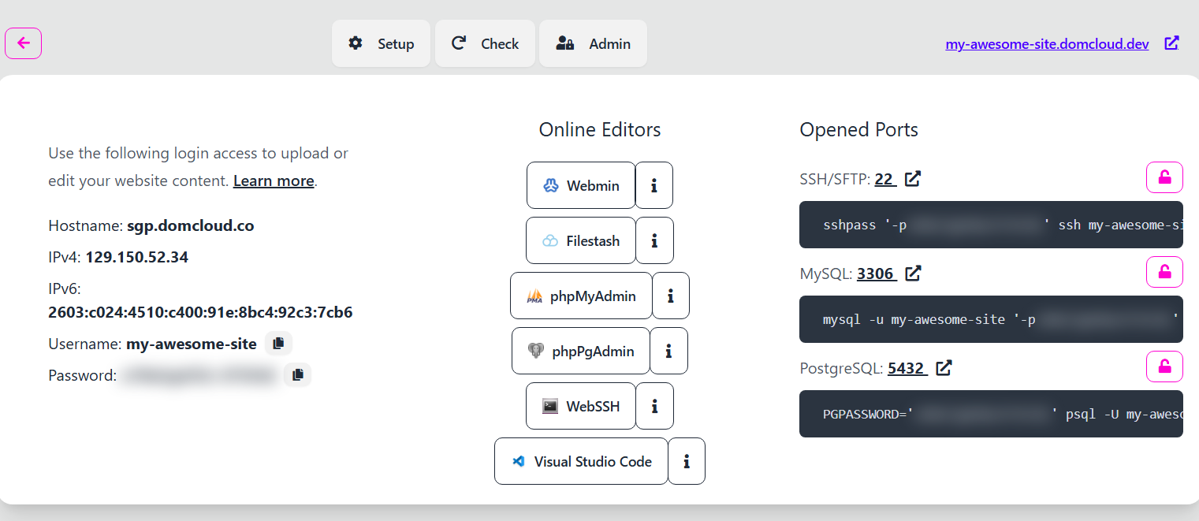Follow the Learn more link
Image resolution: width=1199 pixels, height=521 pixels.
[274, 180]
